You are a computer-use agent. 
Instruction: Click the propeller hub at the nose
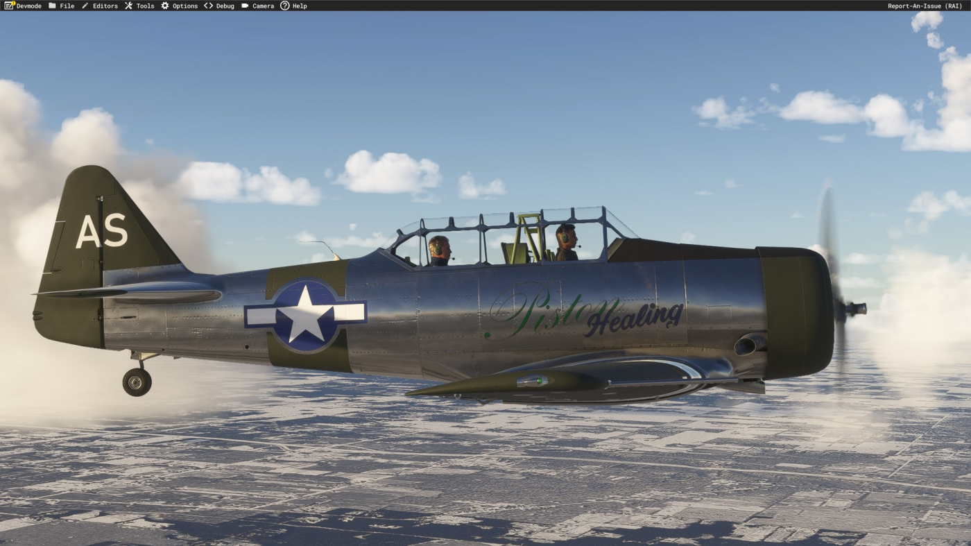pos(852,309)
